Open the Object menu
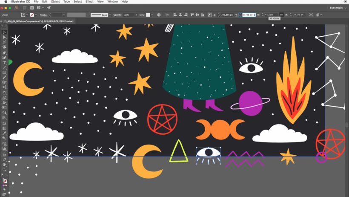 point(55,2)
